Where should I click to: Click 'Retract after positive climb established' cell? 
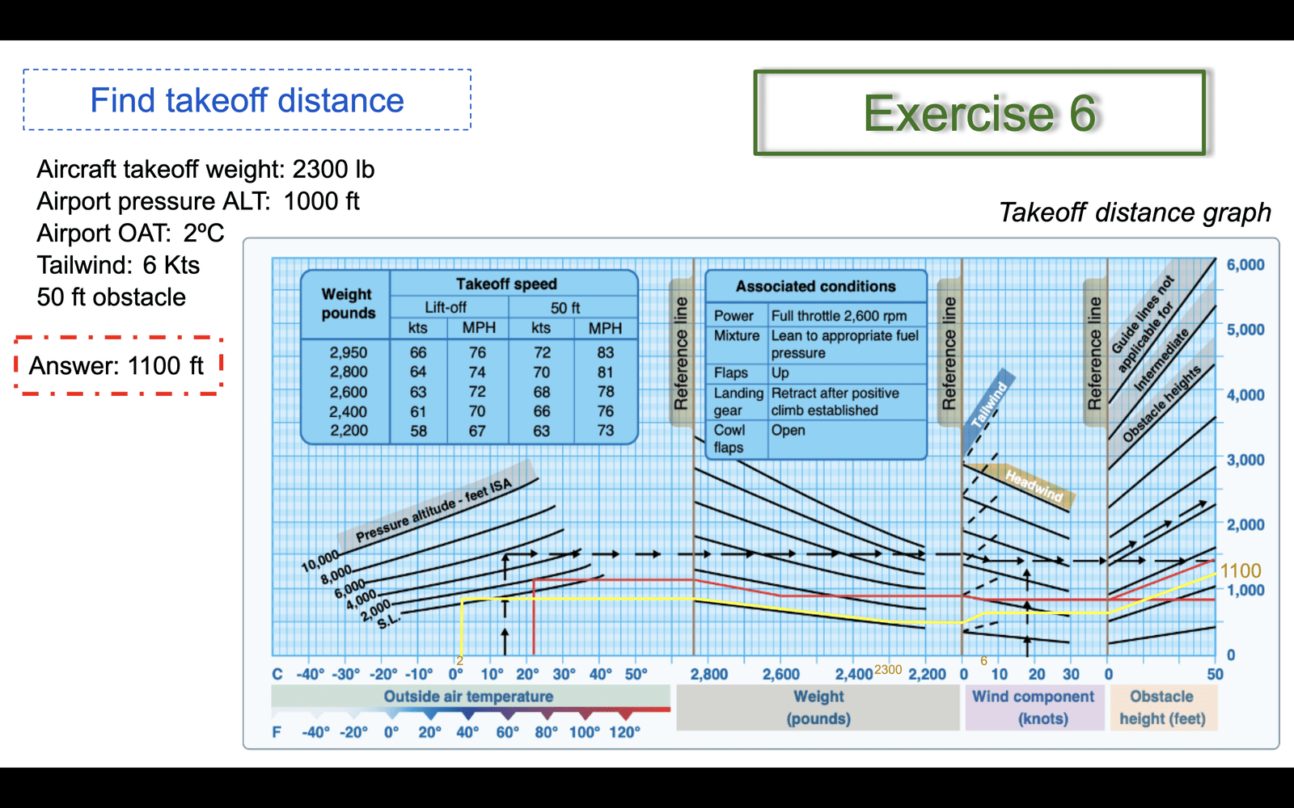835,402
